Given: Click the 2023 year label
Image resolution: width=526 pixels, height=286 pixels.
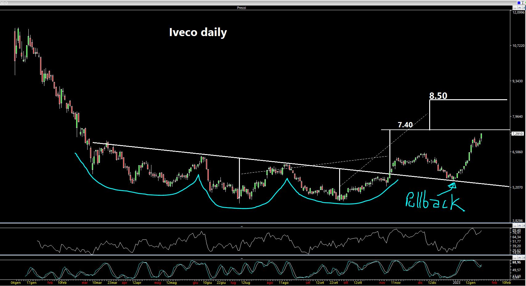Looking at the screenshot, I should [457, 283].
